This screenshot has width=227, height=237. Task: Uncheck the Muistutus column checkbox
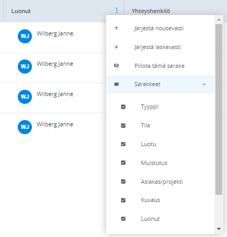(123, 163)
